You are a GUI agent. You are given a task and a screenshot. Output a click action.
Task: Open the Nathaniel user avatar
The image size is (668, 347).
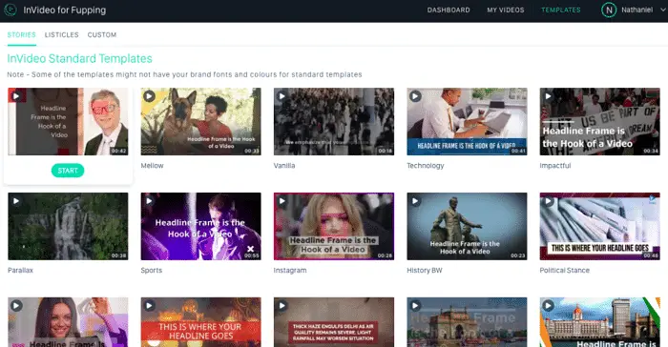609,10
